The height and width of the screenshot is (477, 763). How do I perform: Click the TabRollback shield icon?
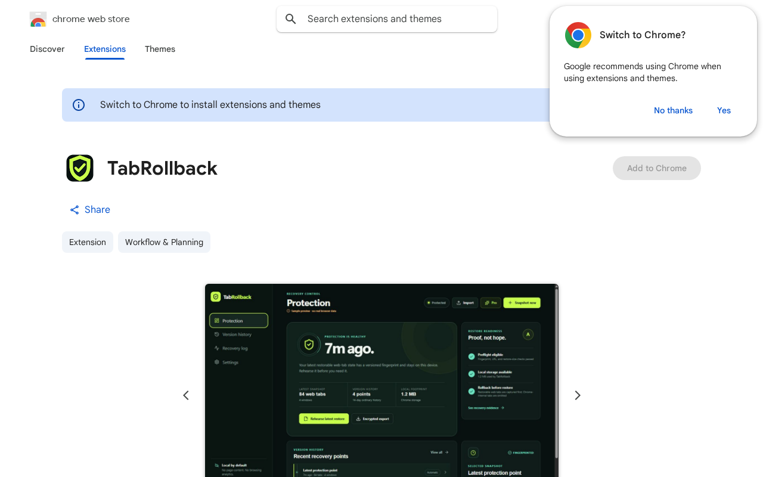tap(80, 168)
